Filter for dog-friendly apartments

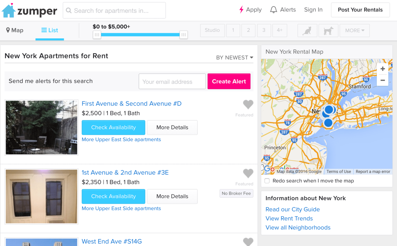(328, 30)
